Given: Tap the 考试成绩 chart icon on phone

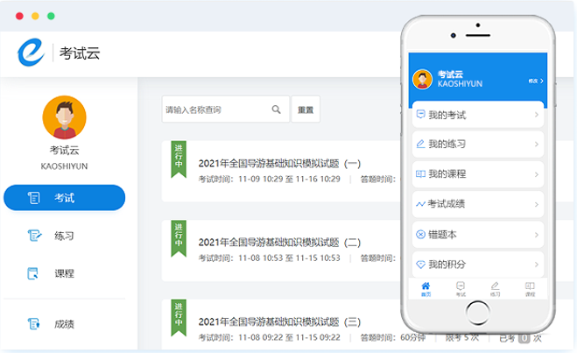Looking at the screenshot, I should pos(420,204).
